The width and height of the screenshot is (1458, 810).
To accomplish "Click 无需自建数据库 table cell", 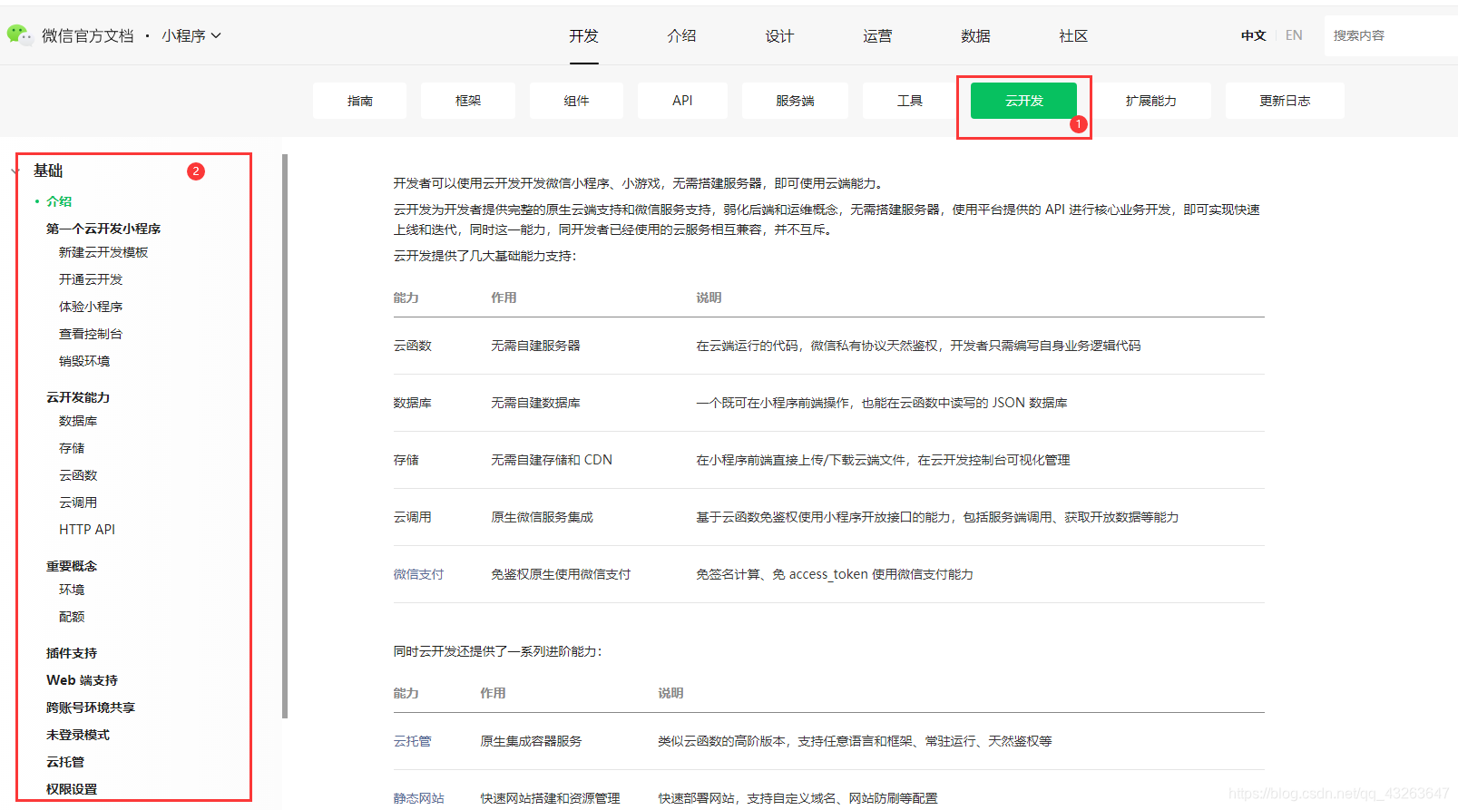I will 535,403.
